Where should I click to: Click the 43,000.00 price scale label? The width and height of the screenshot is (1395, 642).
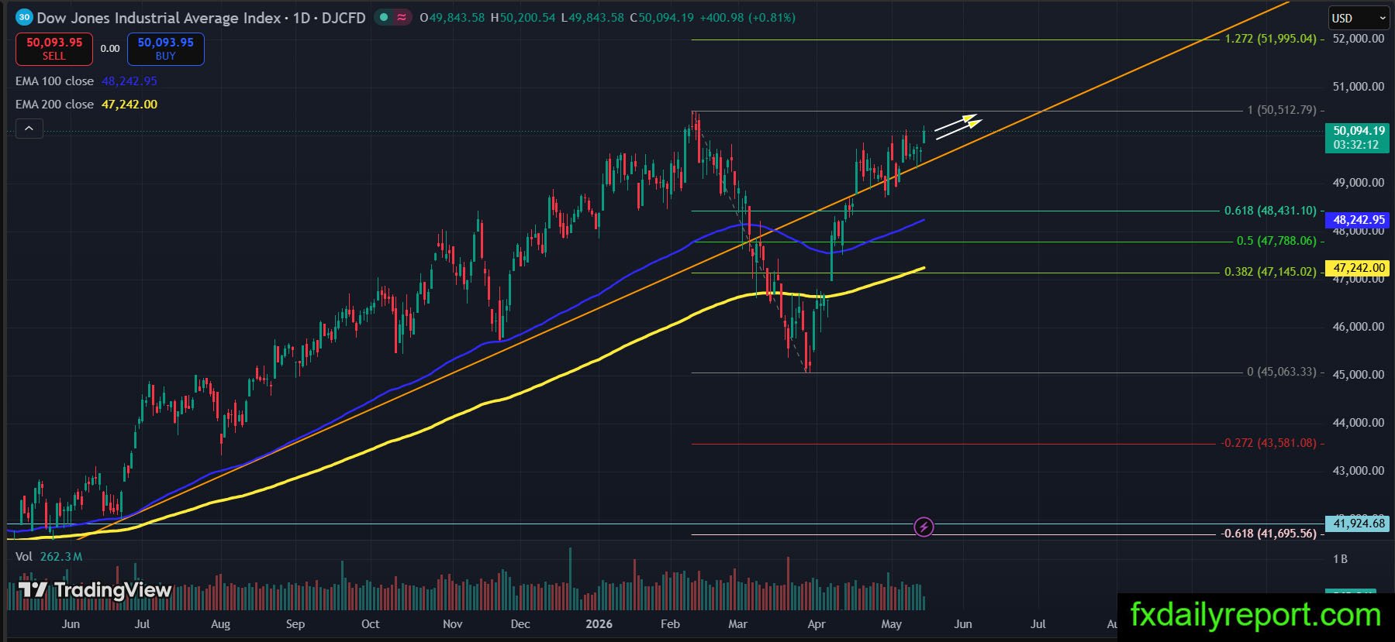click(x=1358, y=471)
